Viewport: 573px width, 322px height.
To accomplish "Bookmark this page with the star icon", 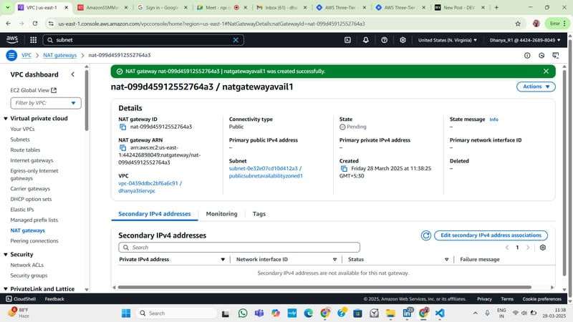I will point(518,24).
